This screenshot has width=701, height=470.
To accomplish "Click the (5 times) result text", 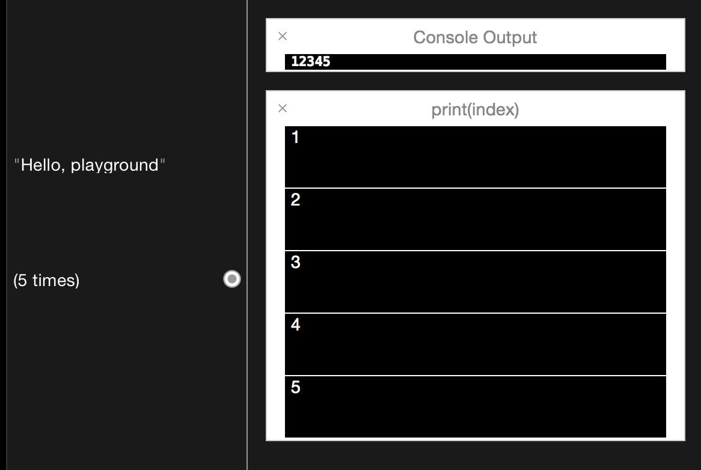I will tap(46, 280).
